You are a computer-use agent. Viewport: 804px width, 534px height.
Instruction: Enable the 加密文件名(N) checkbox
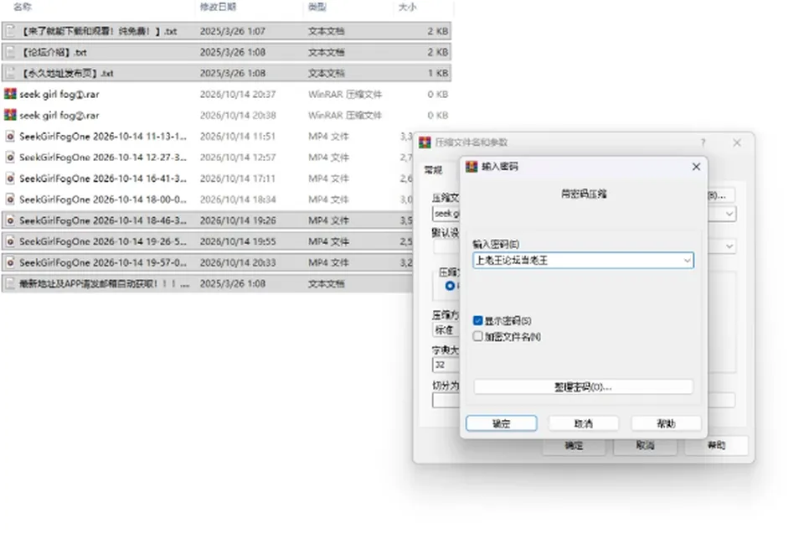[x=478, y=336]
